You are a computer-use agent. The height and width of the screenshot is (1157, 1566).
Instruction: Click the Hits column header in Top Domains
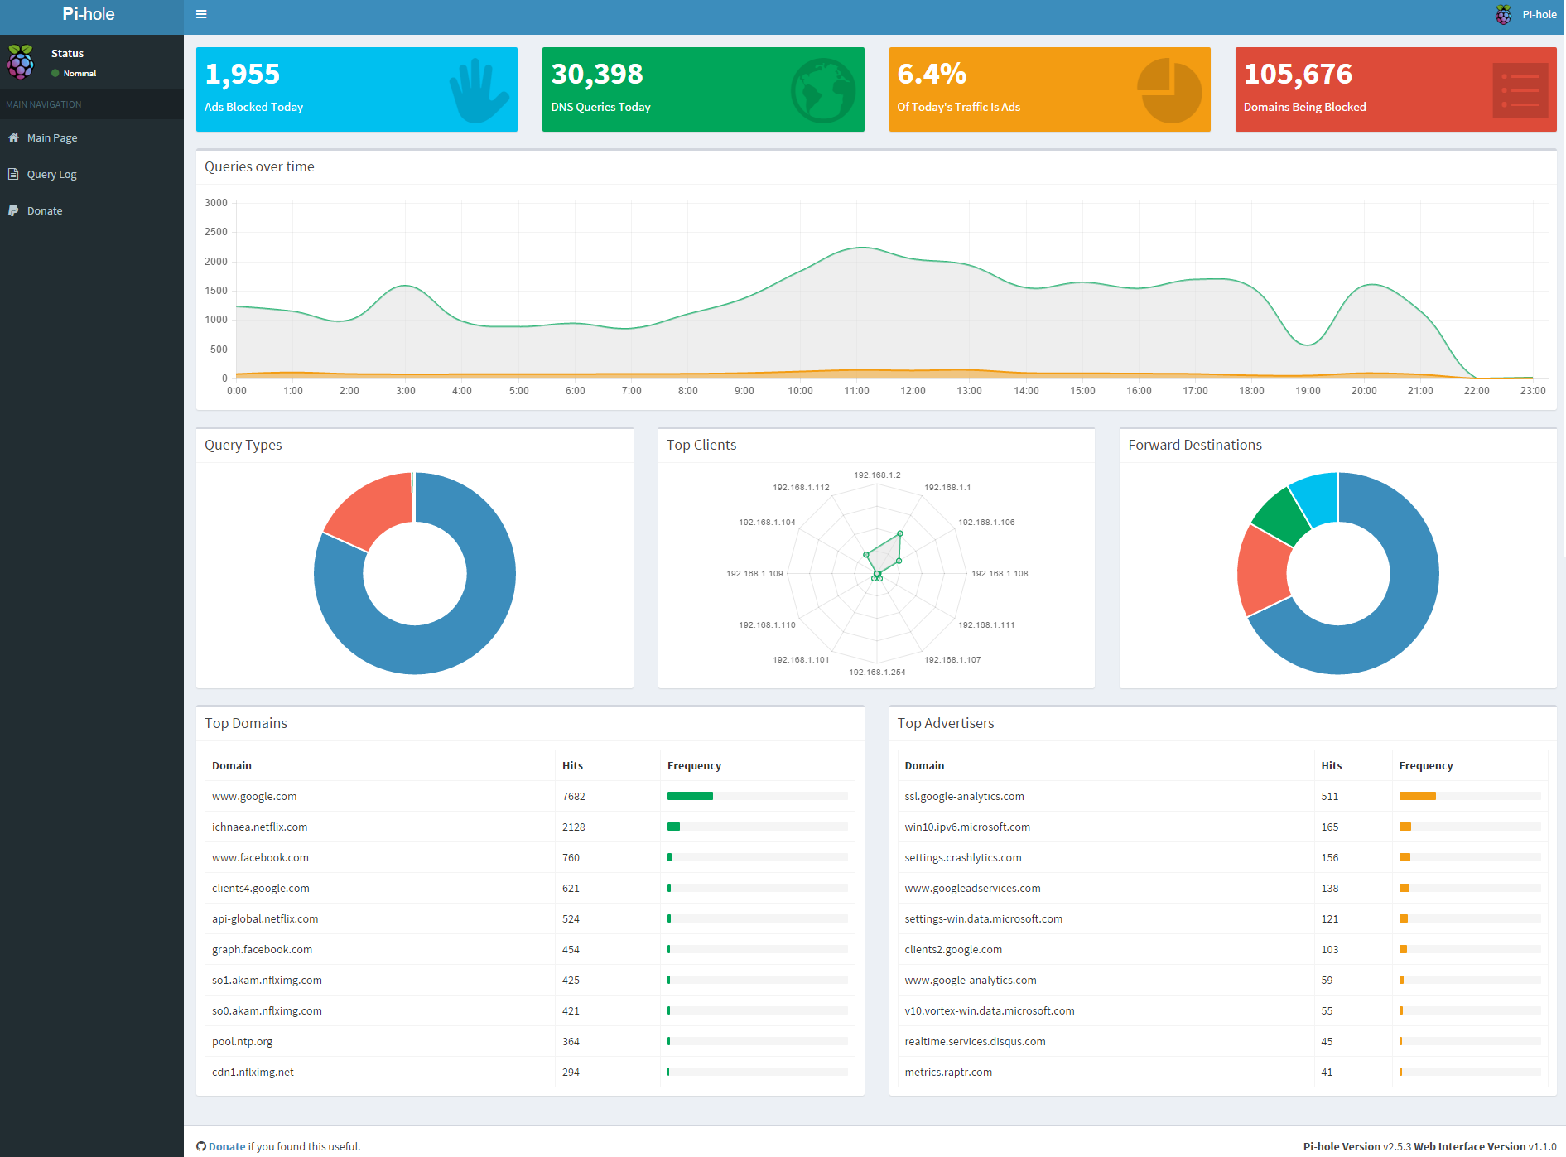[x=572, y=765]
